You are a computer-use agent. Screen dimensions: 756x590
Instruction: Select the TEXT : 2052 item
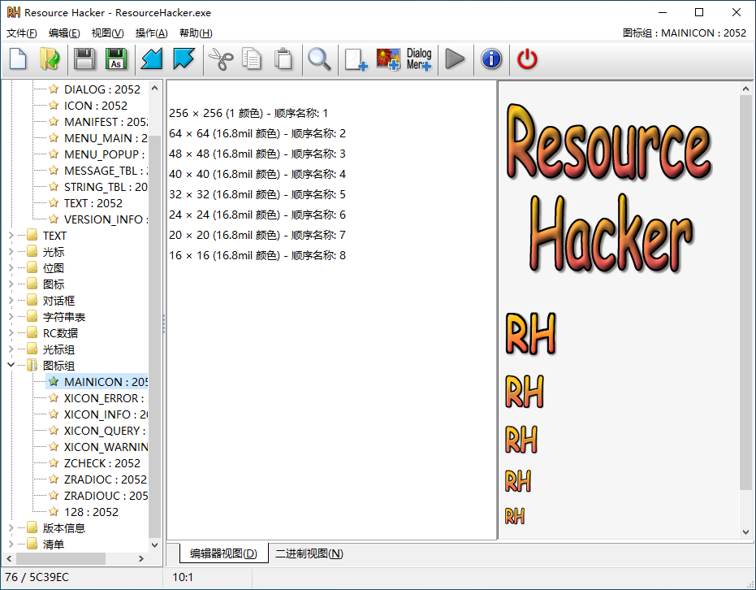[85, 203]
